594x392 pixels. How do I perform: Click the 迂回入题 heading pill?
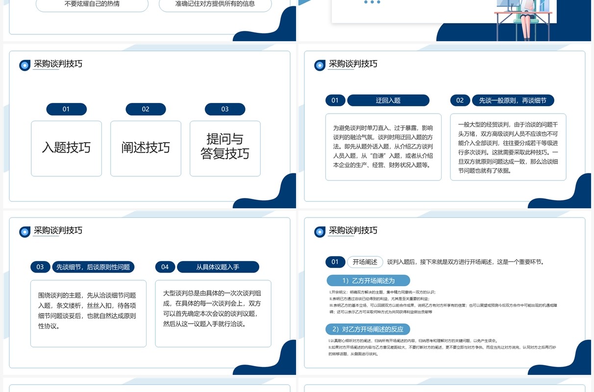point(388,100)
